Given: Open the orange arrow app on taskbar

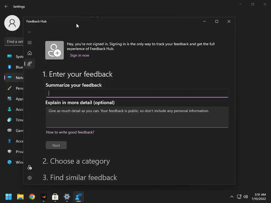Looking at the screenshot, I should coord(44,197).
